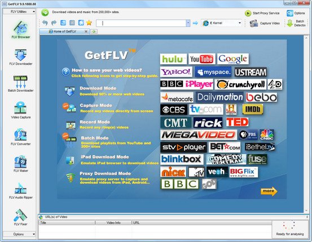Open the Download Mode guide
The width and height of the screenshot is (312, 242).
tap(104, 91)
